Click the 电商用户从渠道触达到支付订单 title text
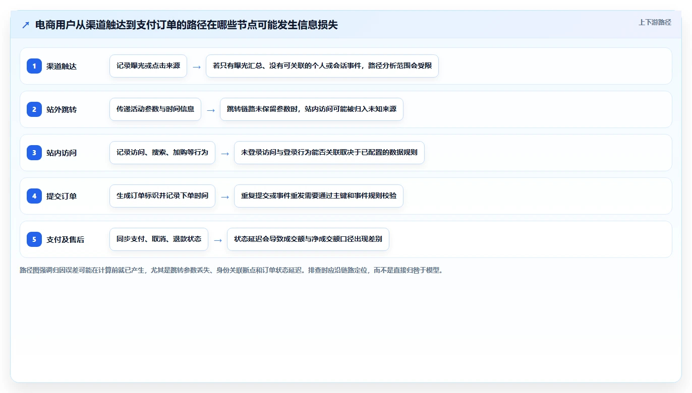Image resolution: width=692 pixels, height=393 pixels. [x=186, y=25]
